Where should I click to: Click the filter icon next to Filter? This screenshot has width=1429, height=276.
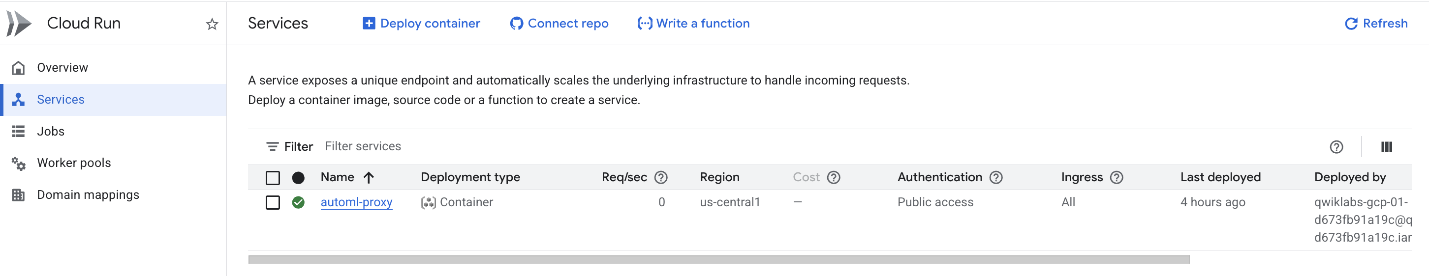click(x=273, y=146)
